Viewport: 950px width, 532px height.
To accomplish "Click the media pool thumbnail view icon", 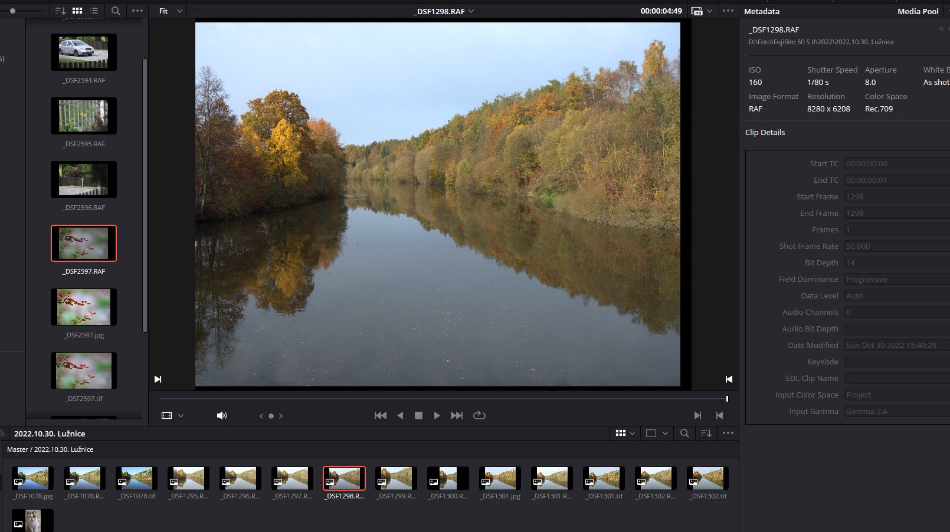I will [x=620, y=433].
